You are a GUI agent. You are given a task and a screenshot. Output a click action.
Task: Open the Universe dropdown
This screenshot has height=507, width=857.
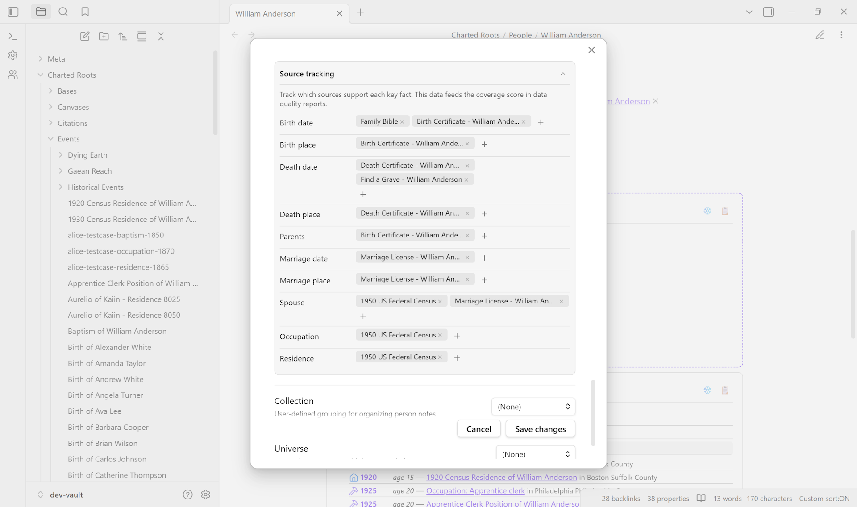pos(536,453)
